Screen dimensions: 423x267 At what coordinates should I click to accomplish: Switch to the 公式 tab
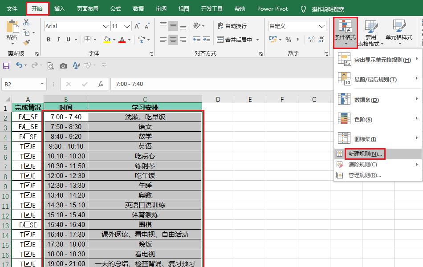pyautogui.click(x=115, y=8)
